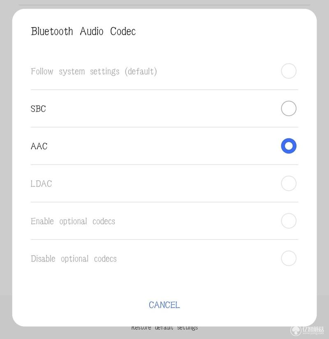Click the selected AAC radio button
This screenshot has height=339, width=329.
pos(289,146)
